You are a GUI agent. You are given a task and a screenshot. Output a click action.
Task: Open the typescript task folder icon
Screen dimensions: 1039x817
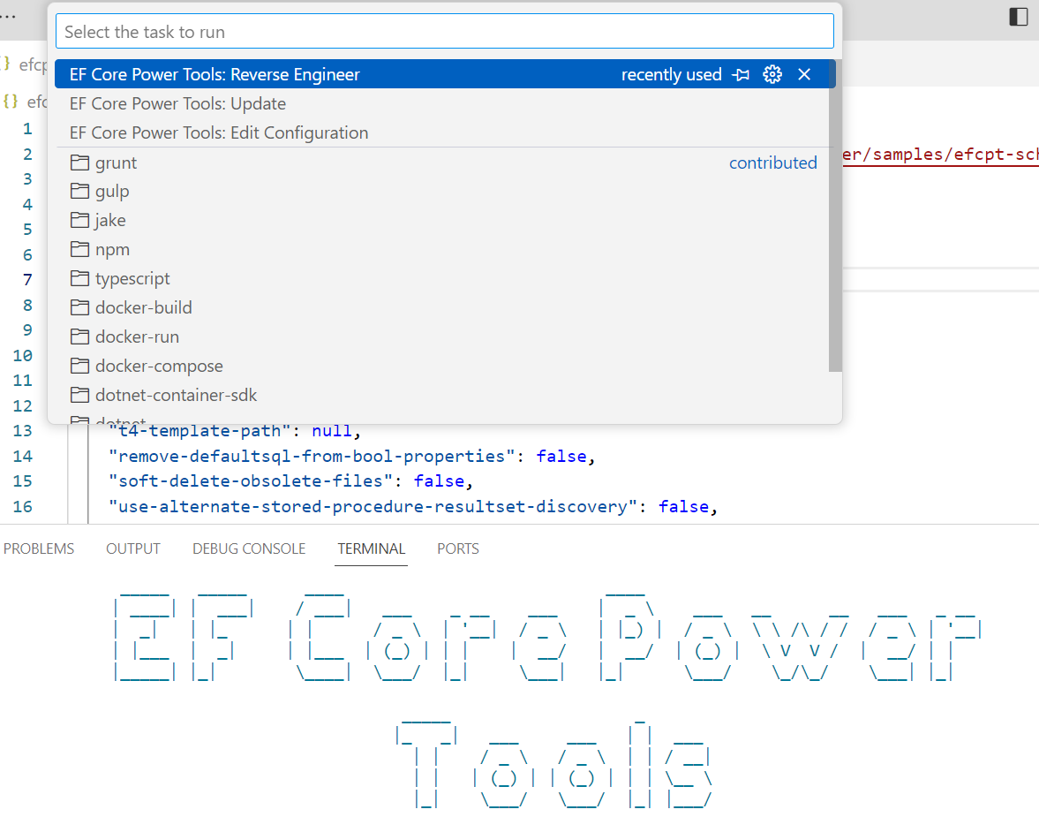click(79, 278)
